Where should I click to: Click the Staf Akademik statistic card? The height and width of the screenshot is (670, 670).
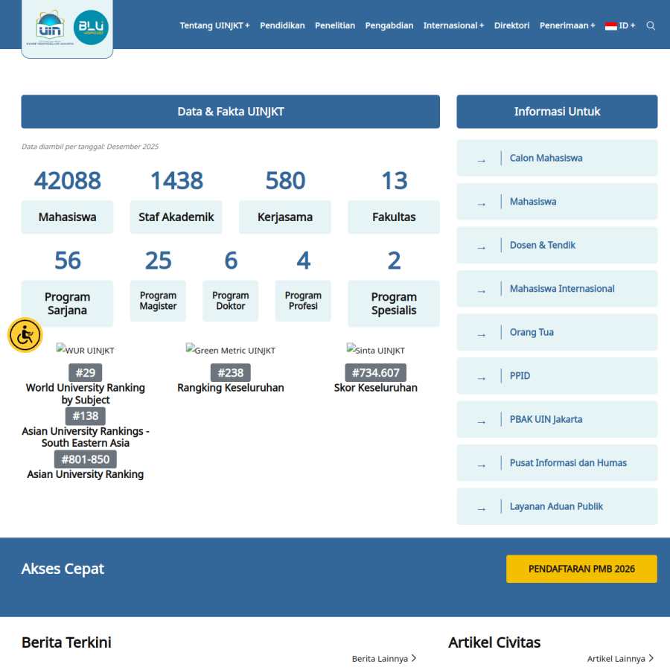pyautogui.click(x=176, y=217)
